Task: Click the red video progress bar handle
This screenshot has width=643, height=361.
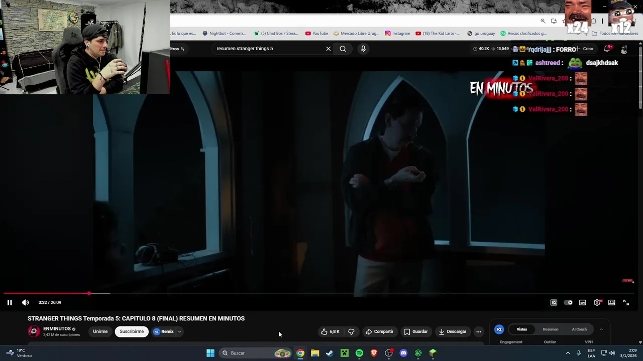Action: coord(89,293)
